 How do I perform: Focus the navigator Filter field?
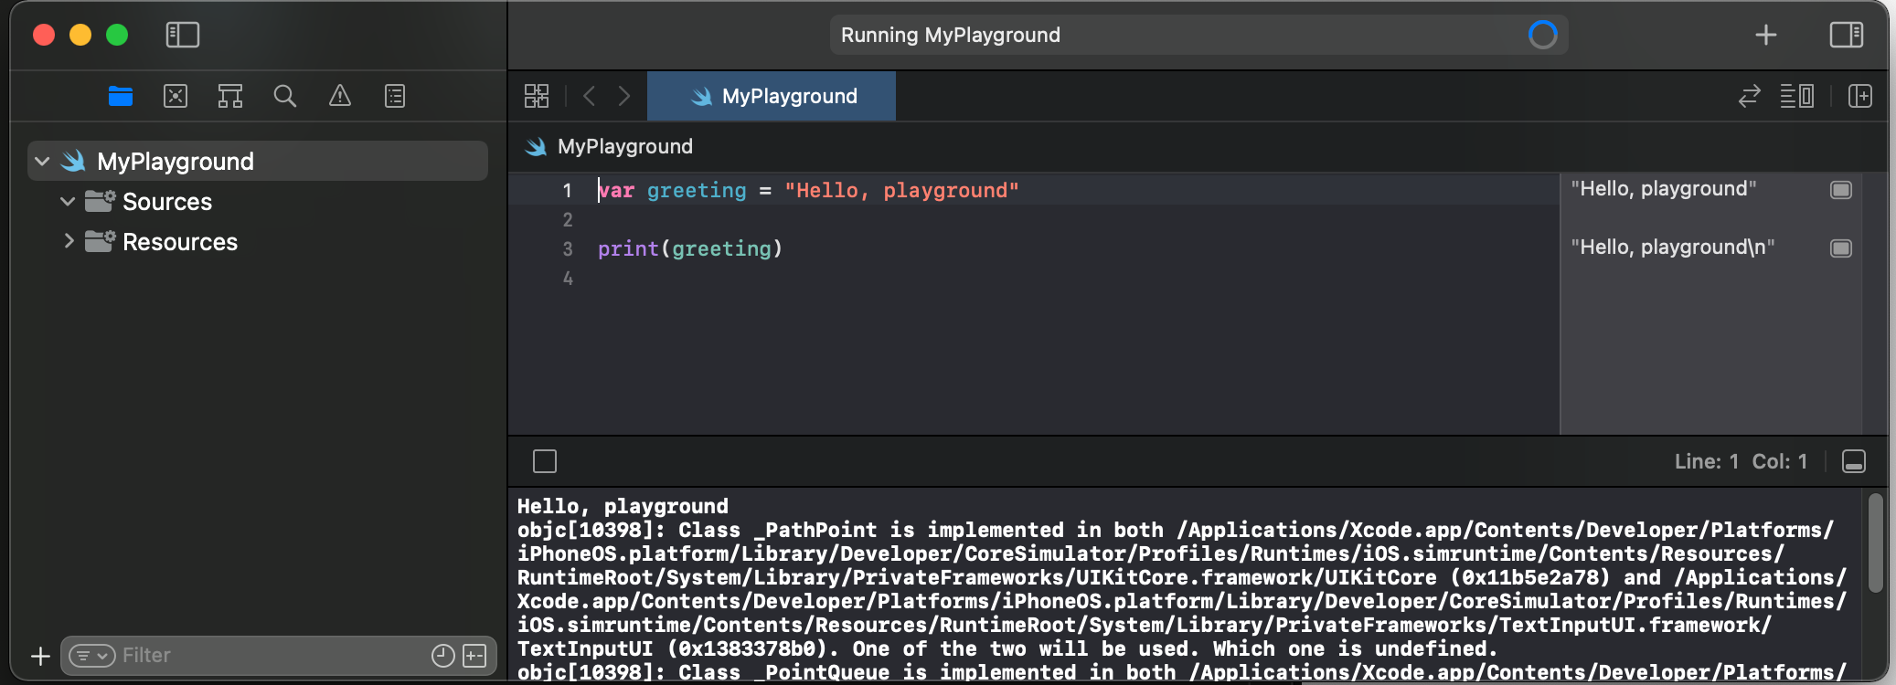tap(279, 656)
